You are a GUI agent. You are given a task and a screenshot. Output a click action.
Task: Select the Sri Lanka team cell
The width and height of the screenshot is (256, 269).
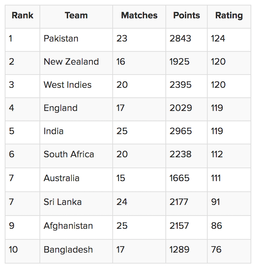[63, 202]
